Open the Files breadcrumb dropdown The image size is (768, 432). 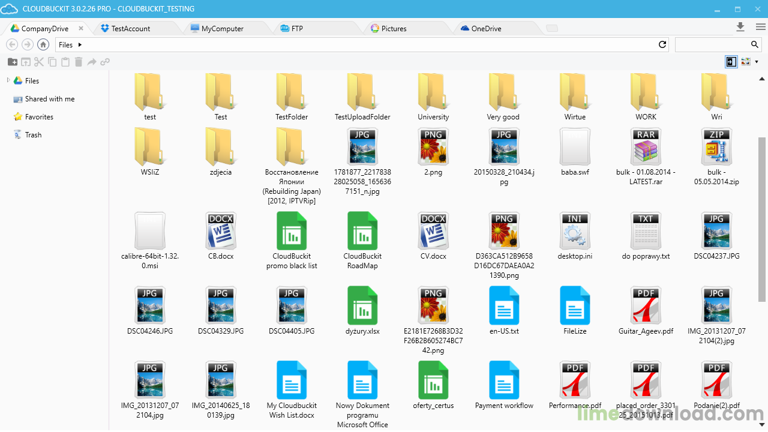pos(81,44)
